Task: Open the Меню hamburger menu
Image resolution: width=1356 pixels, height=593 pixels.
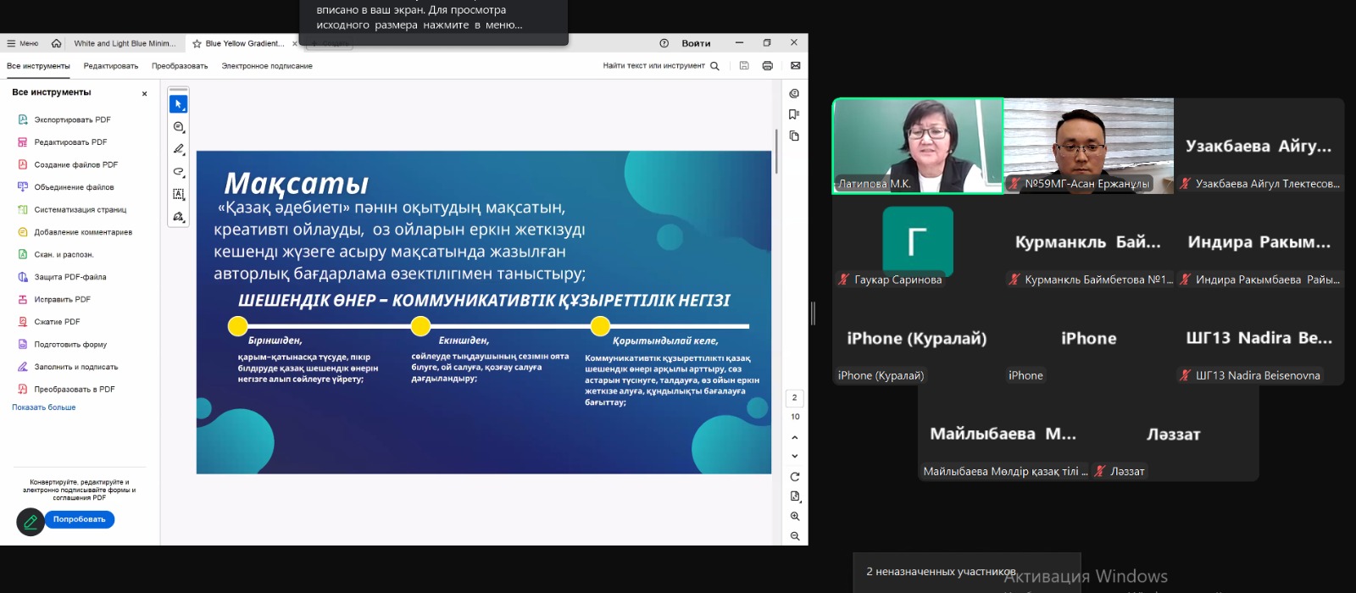Action: pos(23,43)
